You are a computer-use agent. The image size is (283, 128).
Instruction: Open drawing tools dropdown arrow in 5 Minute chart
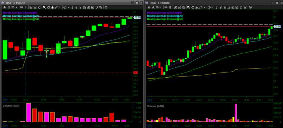click(x=60, y=7)
